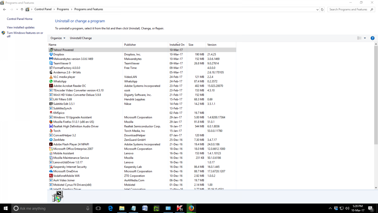Sort programs by the Name column header
The image size is (378, 213).
tap(85, 45)
